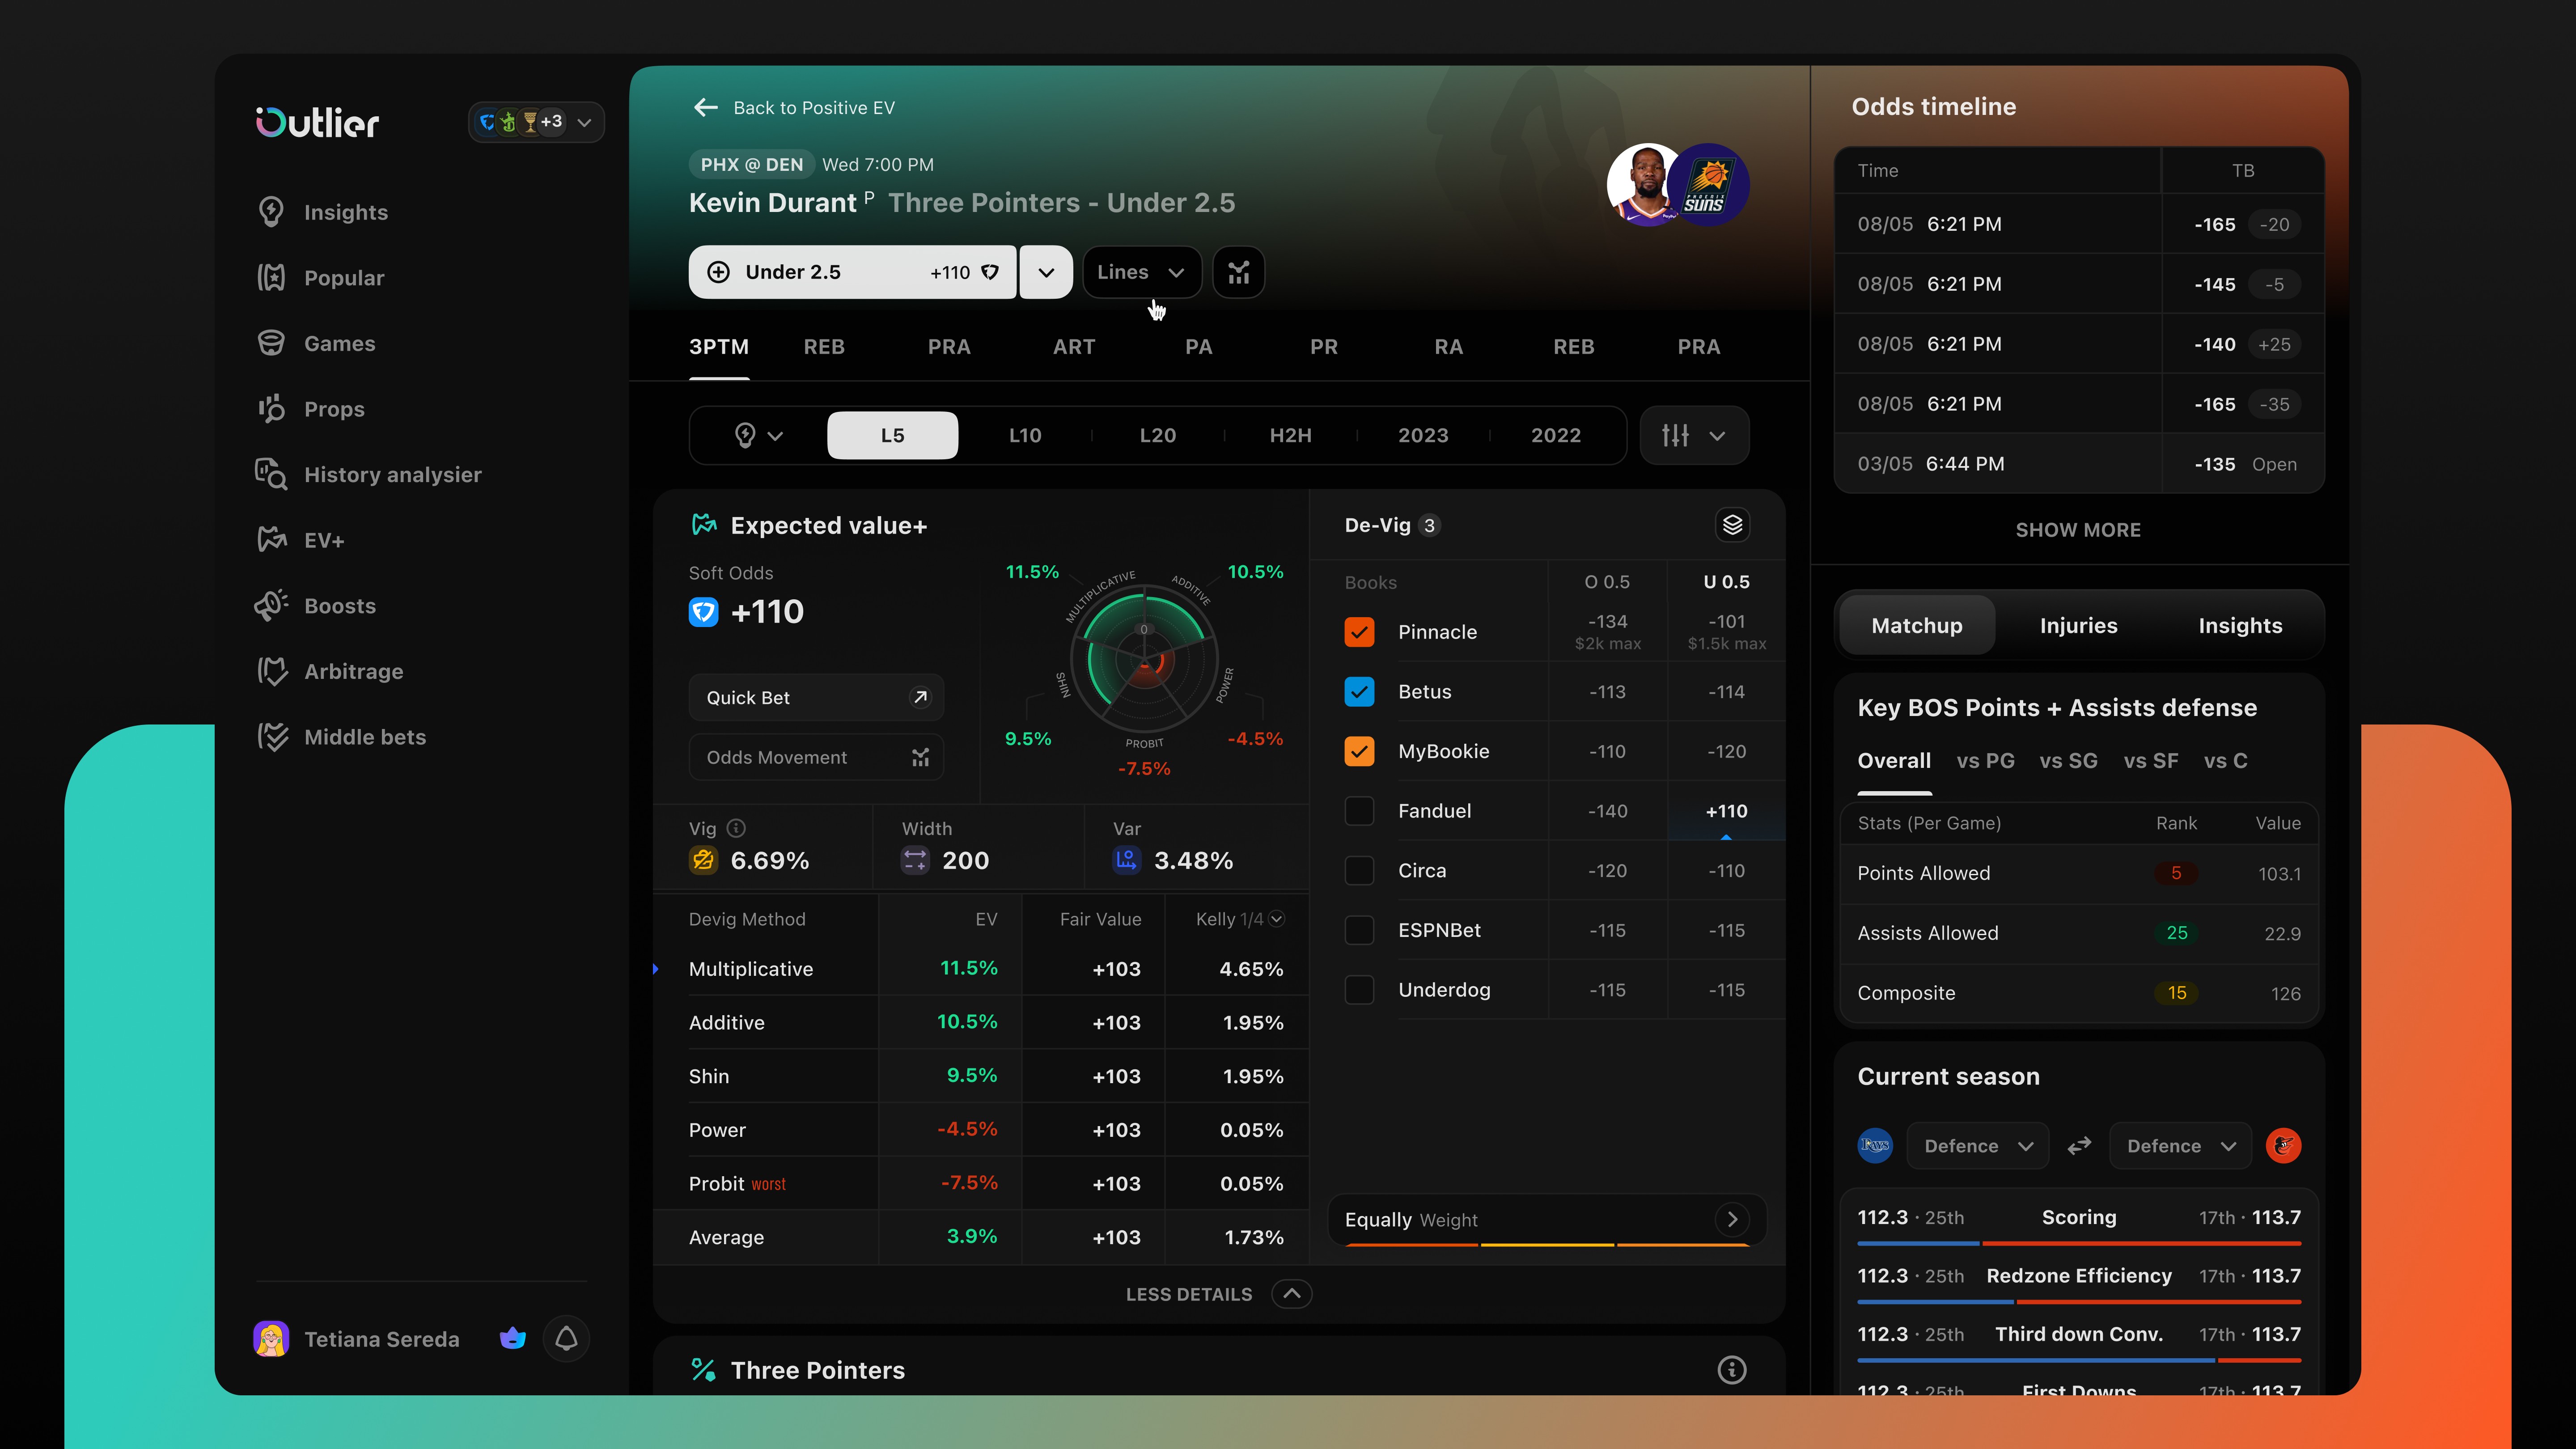Viewport: 2576px width, 1449px height.
Task: Click the Vig info icon
Action: tap(736, 828)
